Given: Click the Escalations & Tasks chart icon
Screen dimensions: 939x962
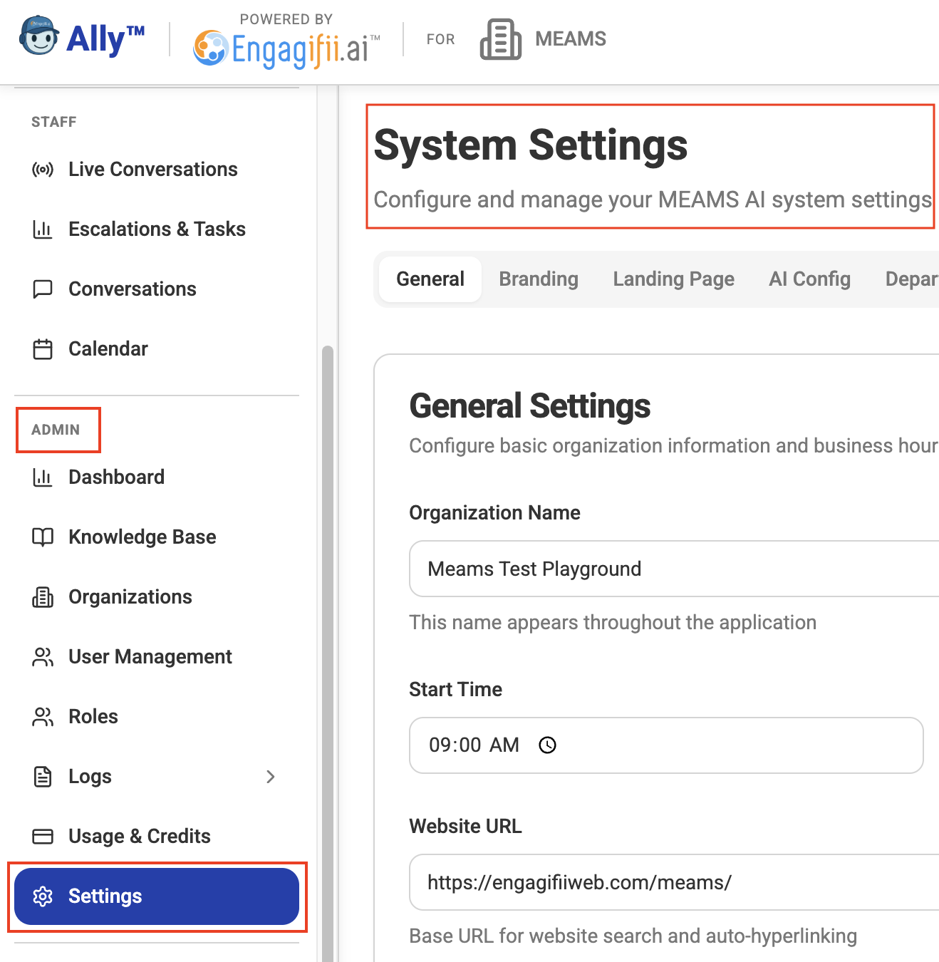Looking at the screenshot, I should (43, 229).
